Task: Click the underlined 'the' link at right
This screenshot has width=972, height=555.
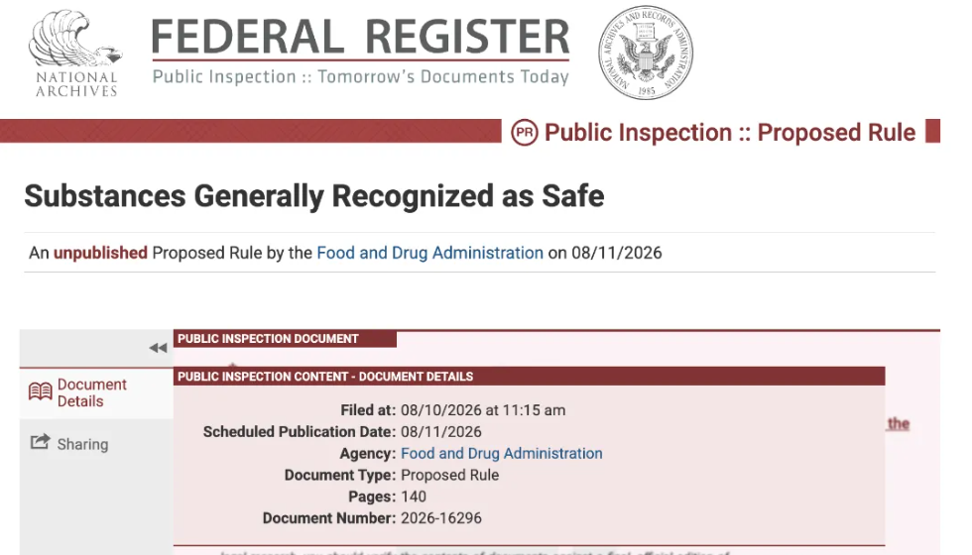Action: point(899,424)
